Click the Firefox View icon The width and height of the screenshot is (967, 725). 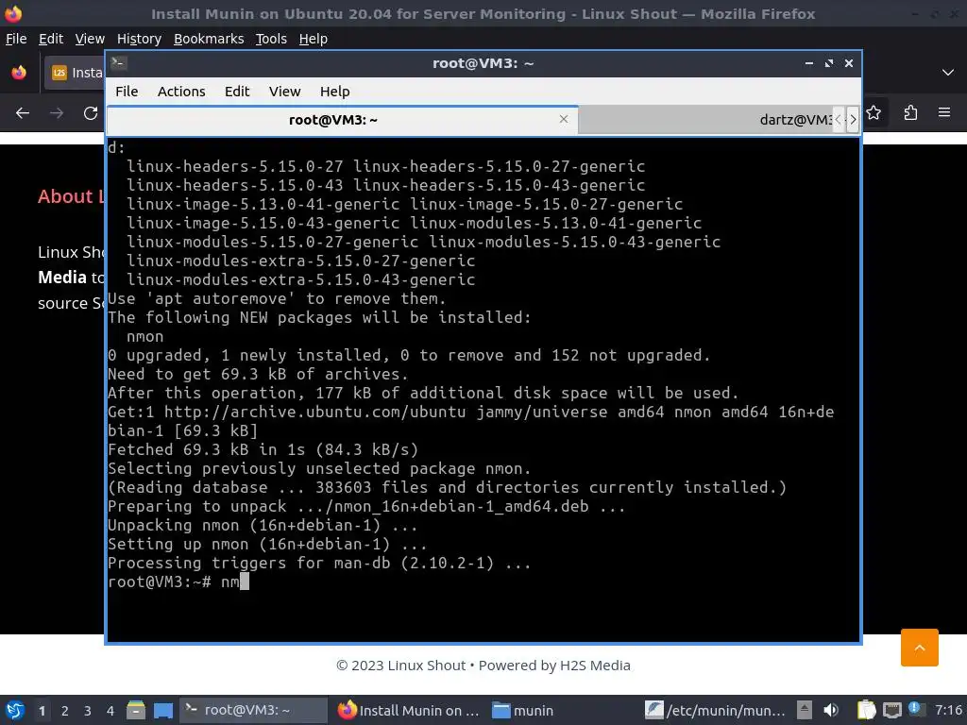(x=19, y=73)
